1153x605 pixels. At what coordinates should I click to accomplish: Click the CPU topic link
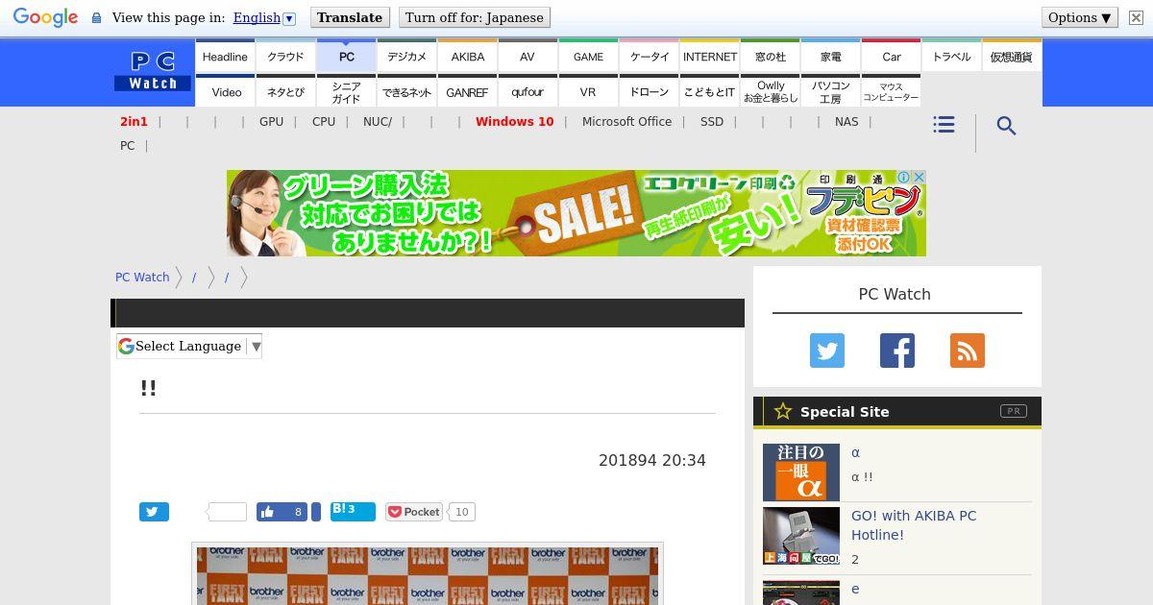324,122
